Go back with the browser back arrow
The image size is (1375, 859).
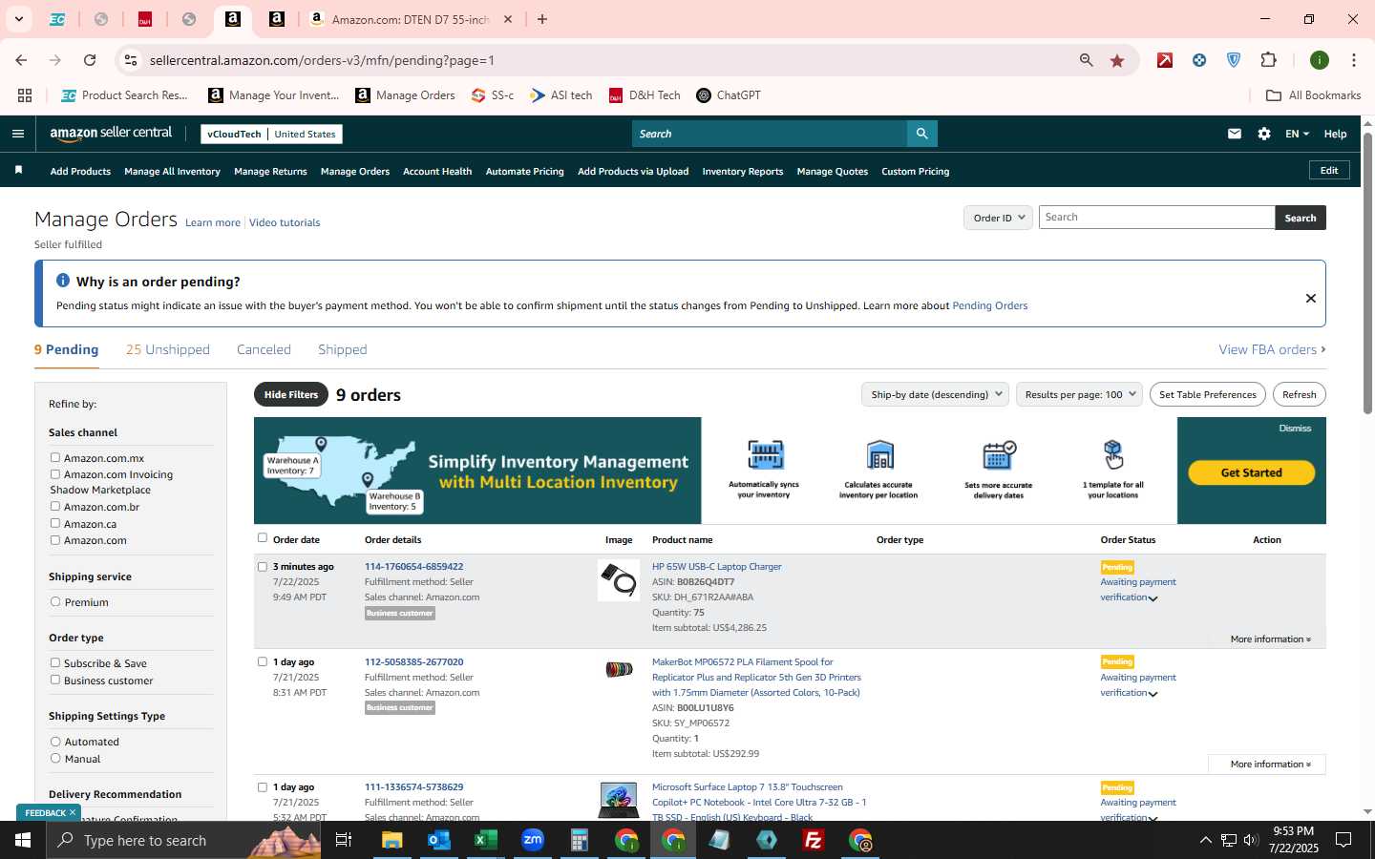pyautogui.click(x=21, y=60)
